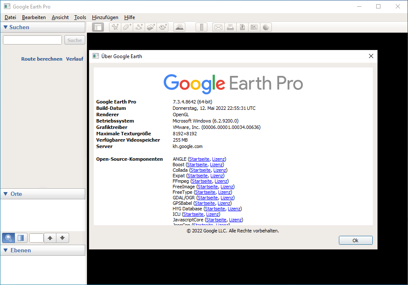This screenshot has height=285, width=408.
Task: Open the Boost Lizenz link
Action: pos(216,165)
